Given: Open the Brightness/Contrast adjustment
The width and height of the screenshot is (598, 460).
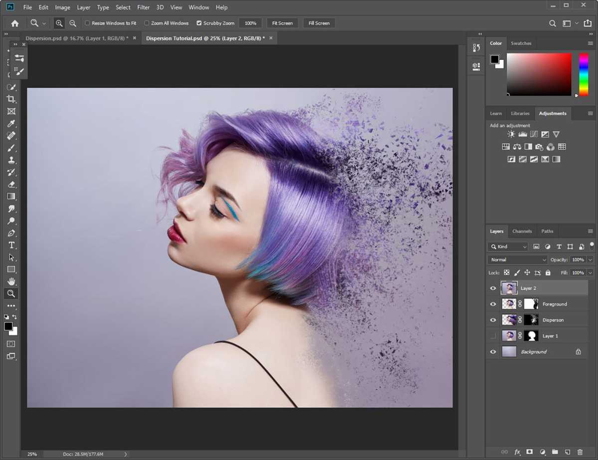Looking at the screenshot, I should [511, 134].
